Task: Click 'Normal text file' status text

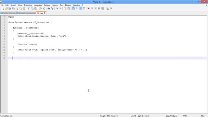Action: [6, 116]
